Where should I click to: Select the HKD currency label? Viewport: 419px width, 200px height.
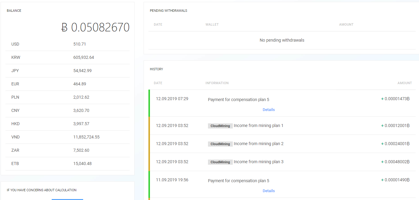click(x=15, y=124)
